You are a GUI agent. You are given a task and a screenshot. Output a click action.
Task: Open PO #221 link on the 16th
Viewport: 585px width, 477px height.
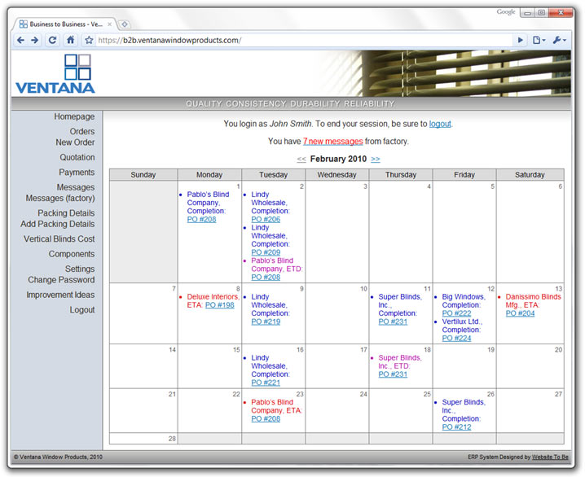266,383
